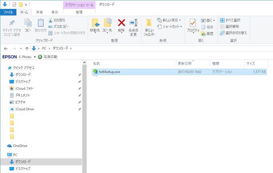Choose Select all (すべて選択) in ribbon

tap(230, 20)
